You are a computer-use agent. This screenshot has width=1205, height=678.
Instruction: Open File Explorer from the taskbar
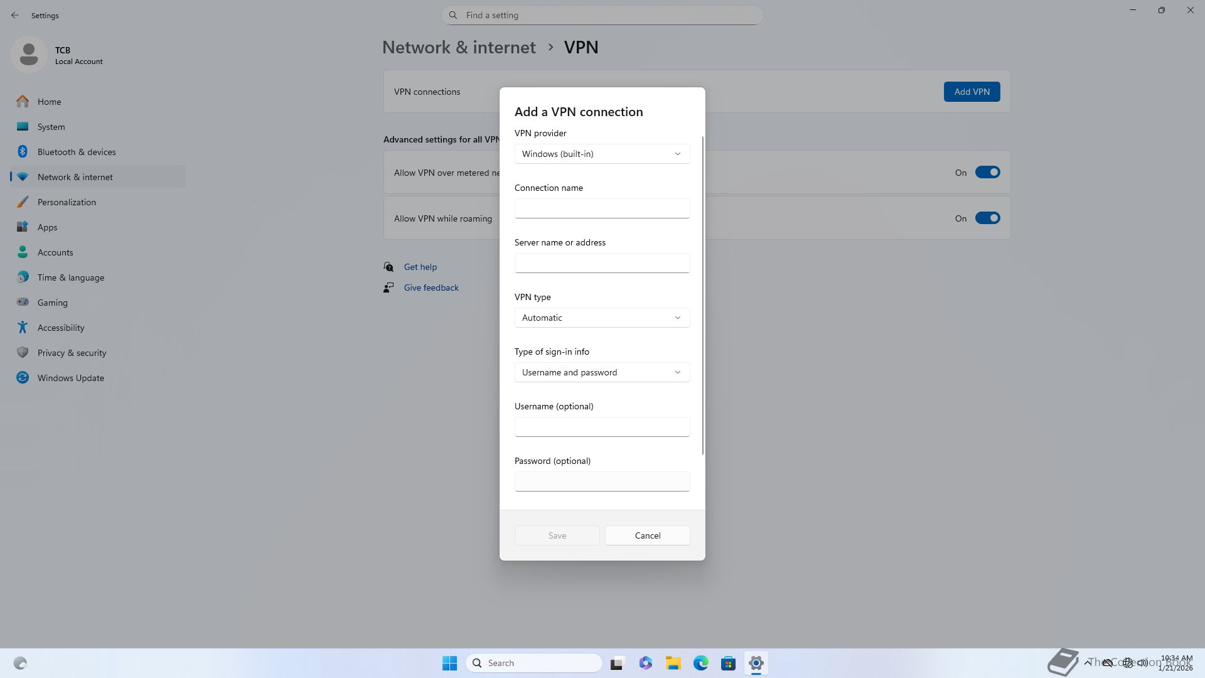673,663
